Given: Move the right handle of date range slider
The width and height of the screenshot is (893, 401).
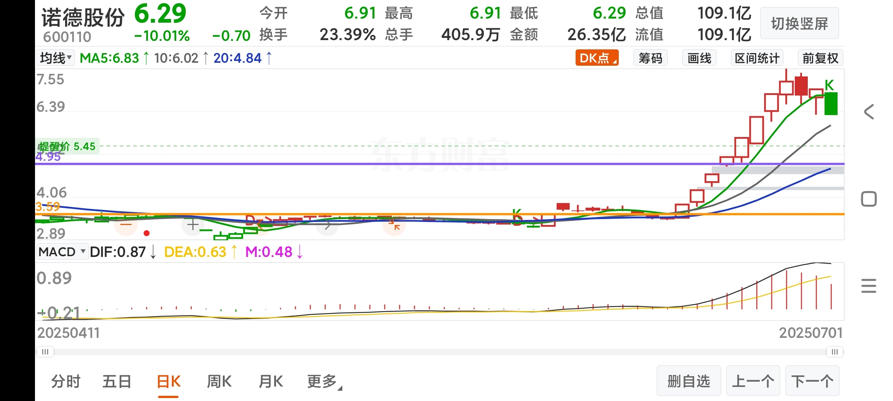Looking at the screenshot, I should [835, 352].
